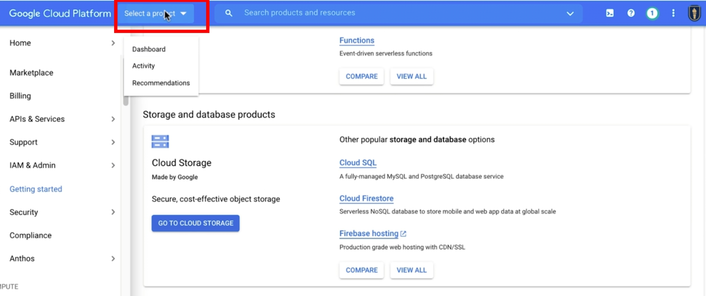Open the Cloud Shell terminal icon

point(610,13)
